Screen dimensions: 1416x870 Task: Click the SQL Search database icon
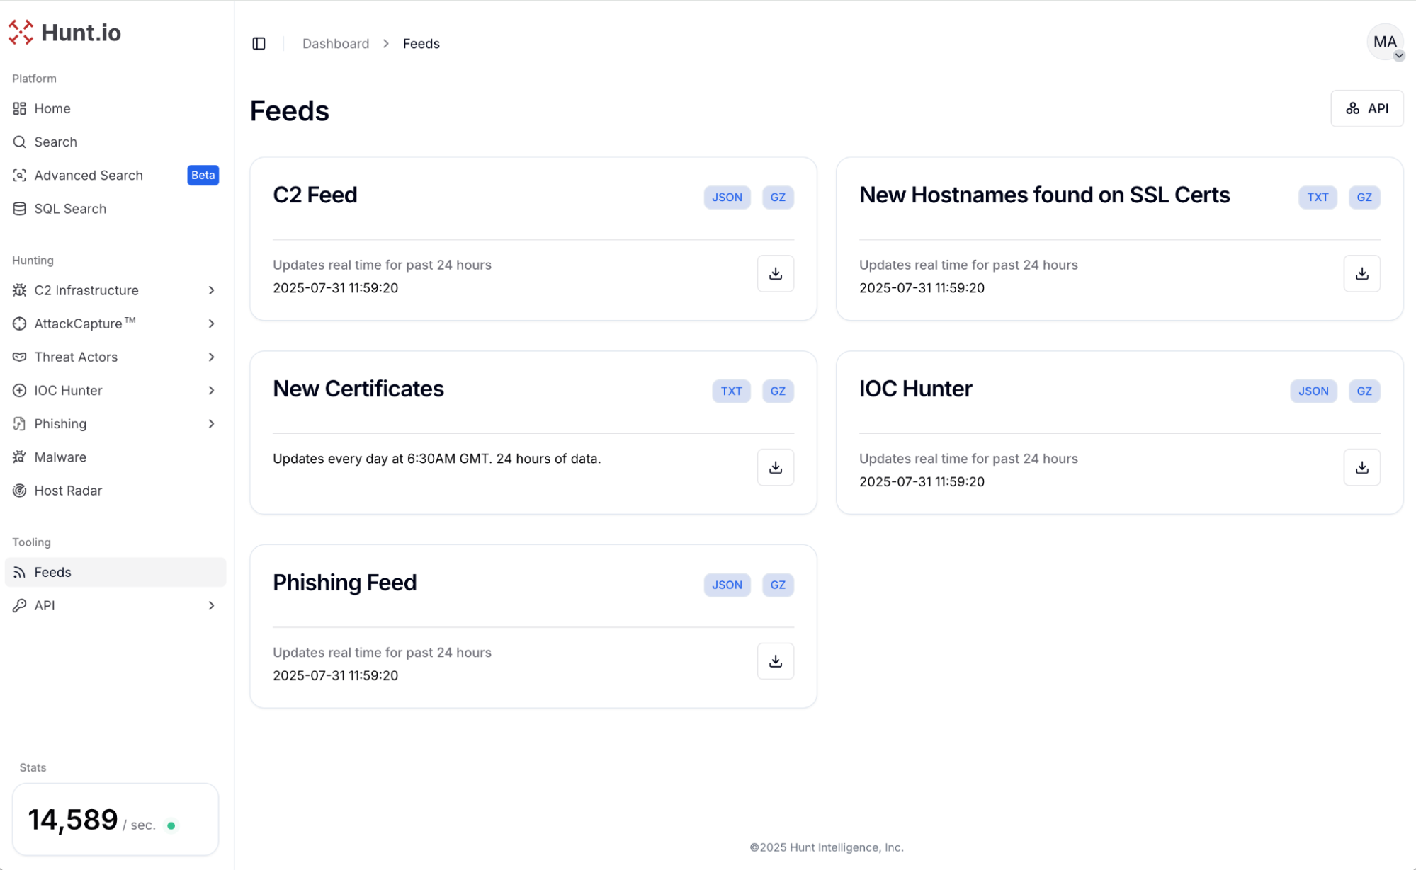pos(19,208)
